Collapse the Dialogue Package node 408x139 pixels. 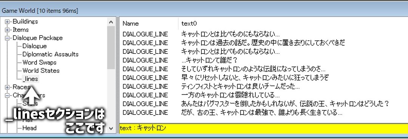point(7,38)
